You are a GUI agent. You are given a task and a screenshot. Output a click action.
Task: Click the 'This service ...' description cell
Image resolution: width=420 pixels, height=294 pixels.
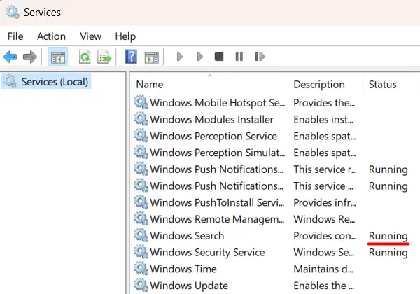323,185
